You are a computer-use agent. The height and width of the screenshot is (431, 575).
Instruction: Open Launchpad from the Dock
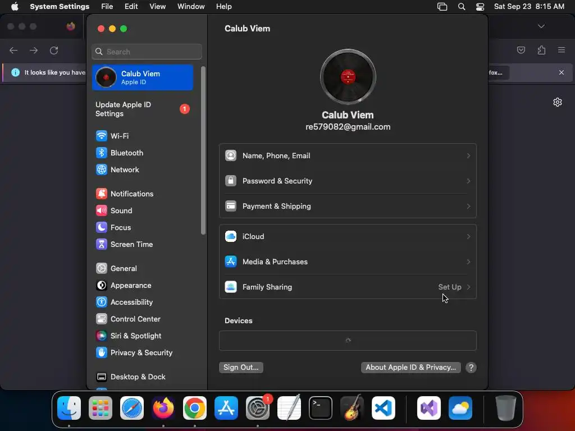pyautogui.click(x=101, y=408)
